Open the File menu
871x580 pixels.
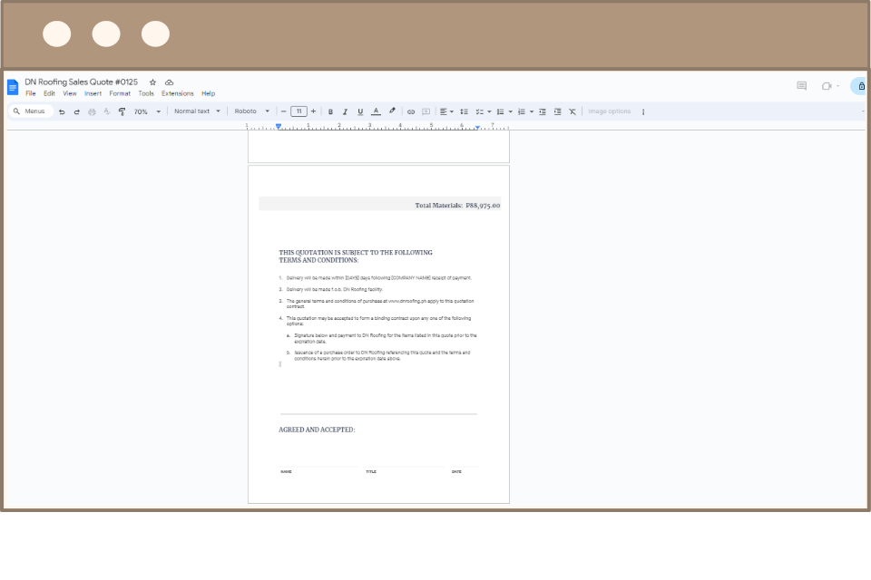(x=31, y=93)
